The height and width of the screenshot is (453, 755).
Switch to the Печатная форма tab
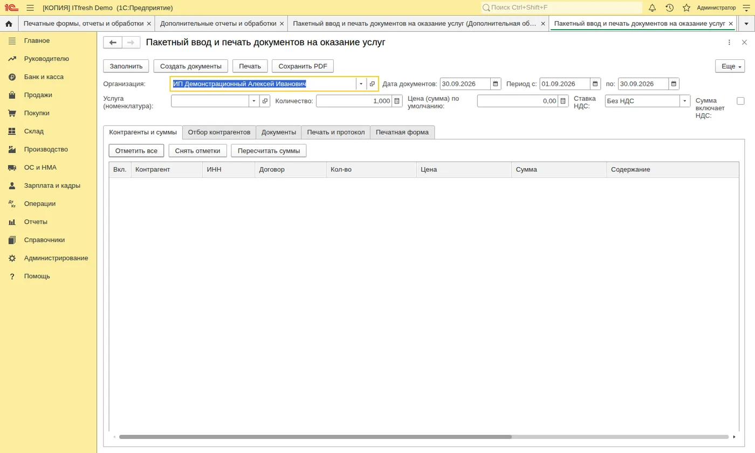click(402, 132)
